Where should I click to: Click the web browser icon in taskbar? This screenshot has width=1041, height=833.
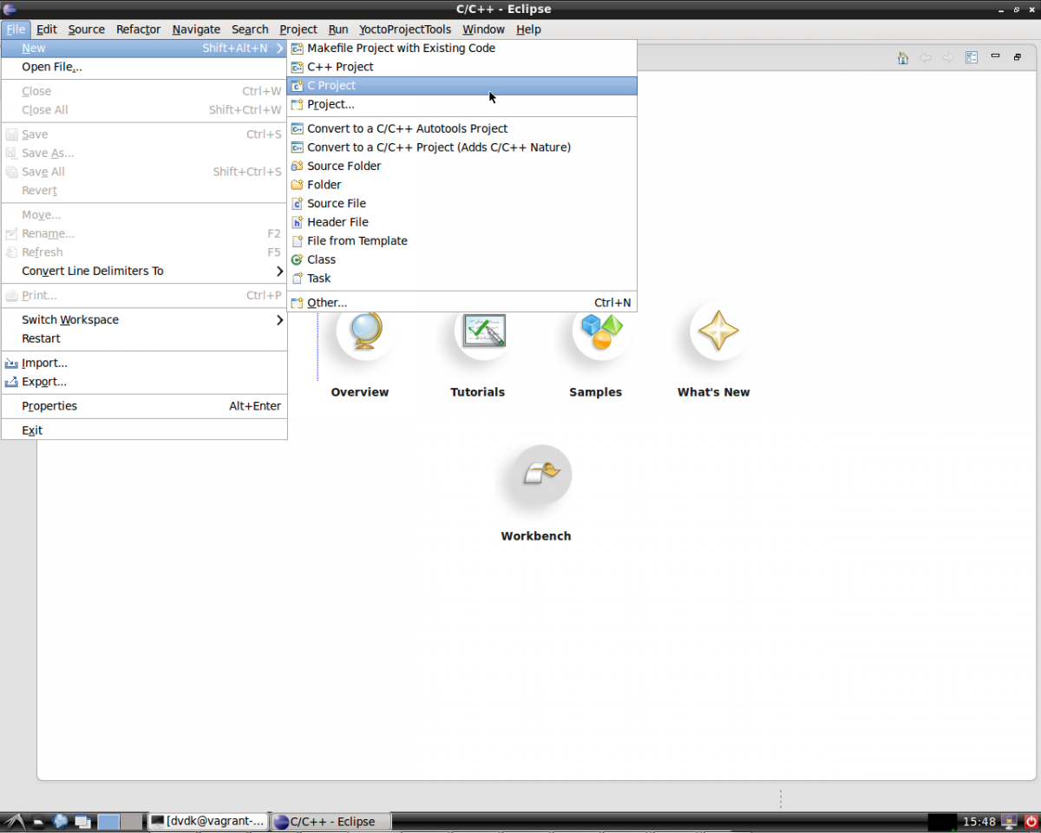[x=61, y=821]
